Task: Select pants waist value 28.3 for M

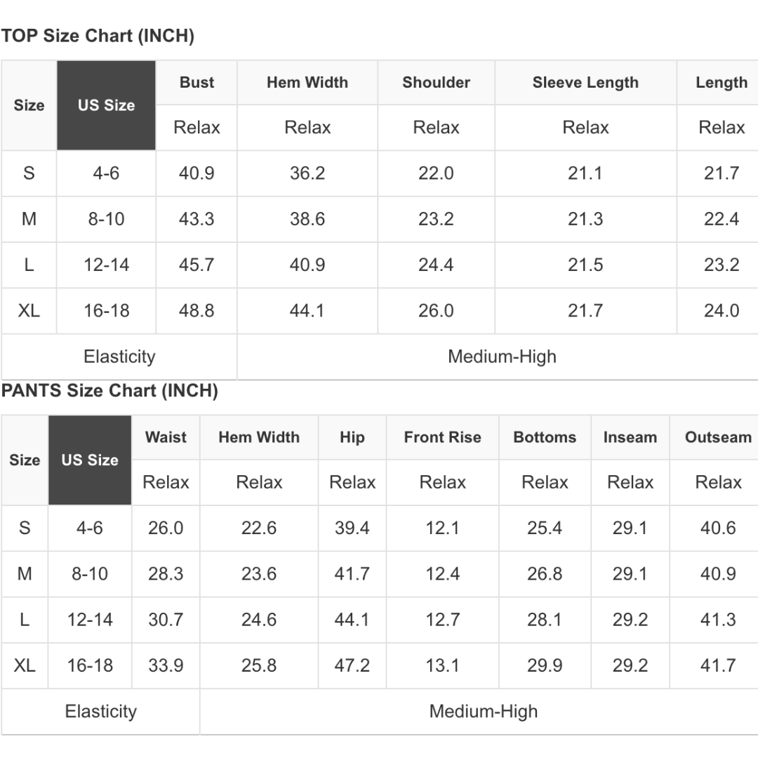Action: point(166,574)
